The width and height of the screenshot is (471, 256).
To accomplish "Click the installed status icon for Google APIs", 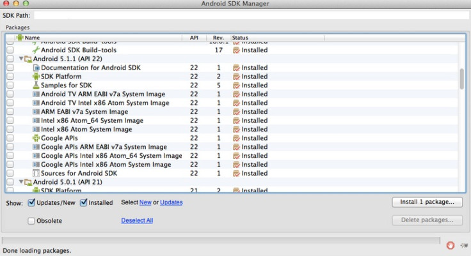I will (236, 138).
